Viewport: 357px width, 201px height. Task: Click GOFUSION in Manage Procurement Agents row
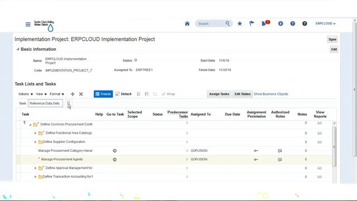[199, 159]
